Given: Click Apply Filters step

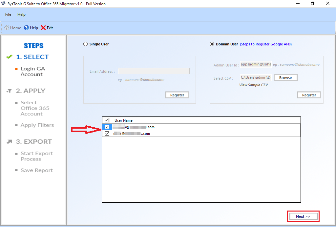Looking at the screenshot, I should tap(37, 125).
